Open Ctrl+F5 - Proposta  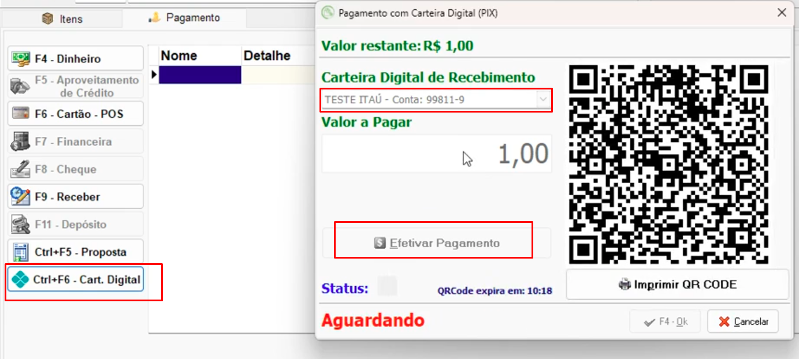[x=75, y=252]
